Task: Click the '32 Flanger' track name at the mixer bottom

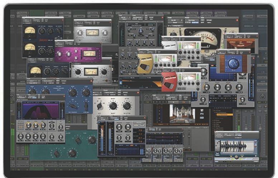Action: [x=122, y=165]
